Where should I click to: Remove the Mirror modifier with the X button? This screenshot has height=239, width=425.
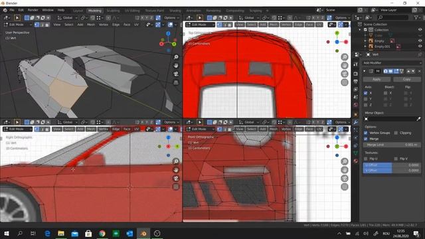pyautogui.click(x=419, y=71)
